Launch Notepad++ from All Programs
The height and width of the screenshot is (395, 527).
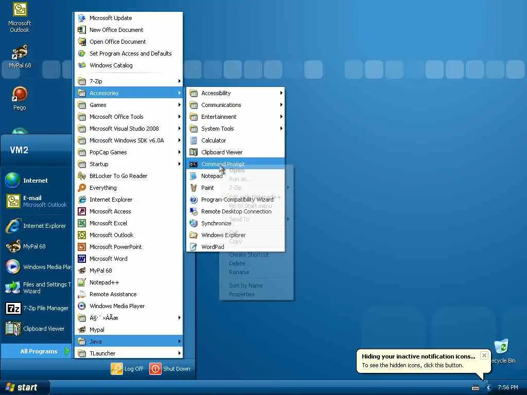[128, 282]
